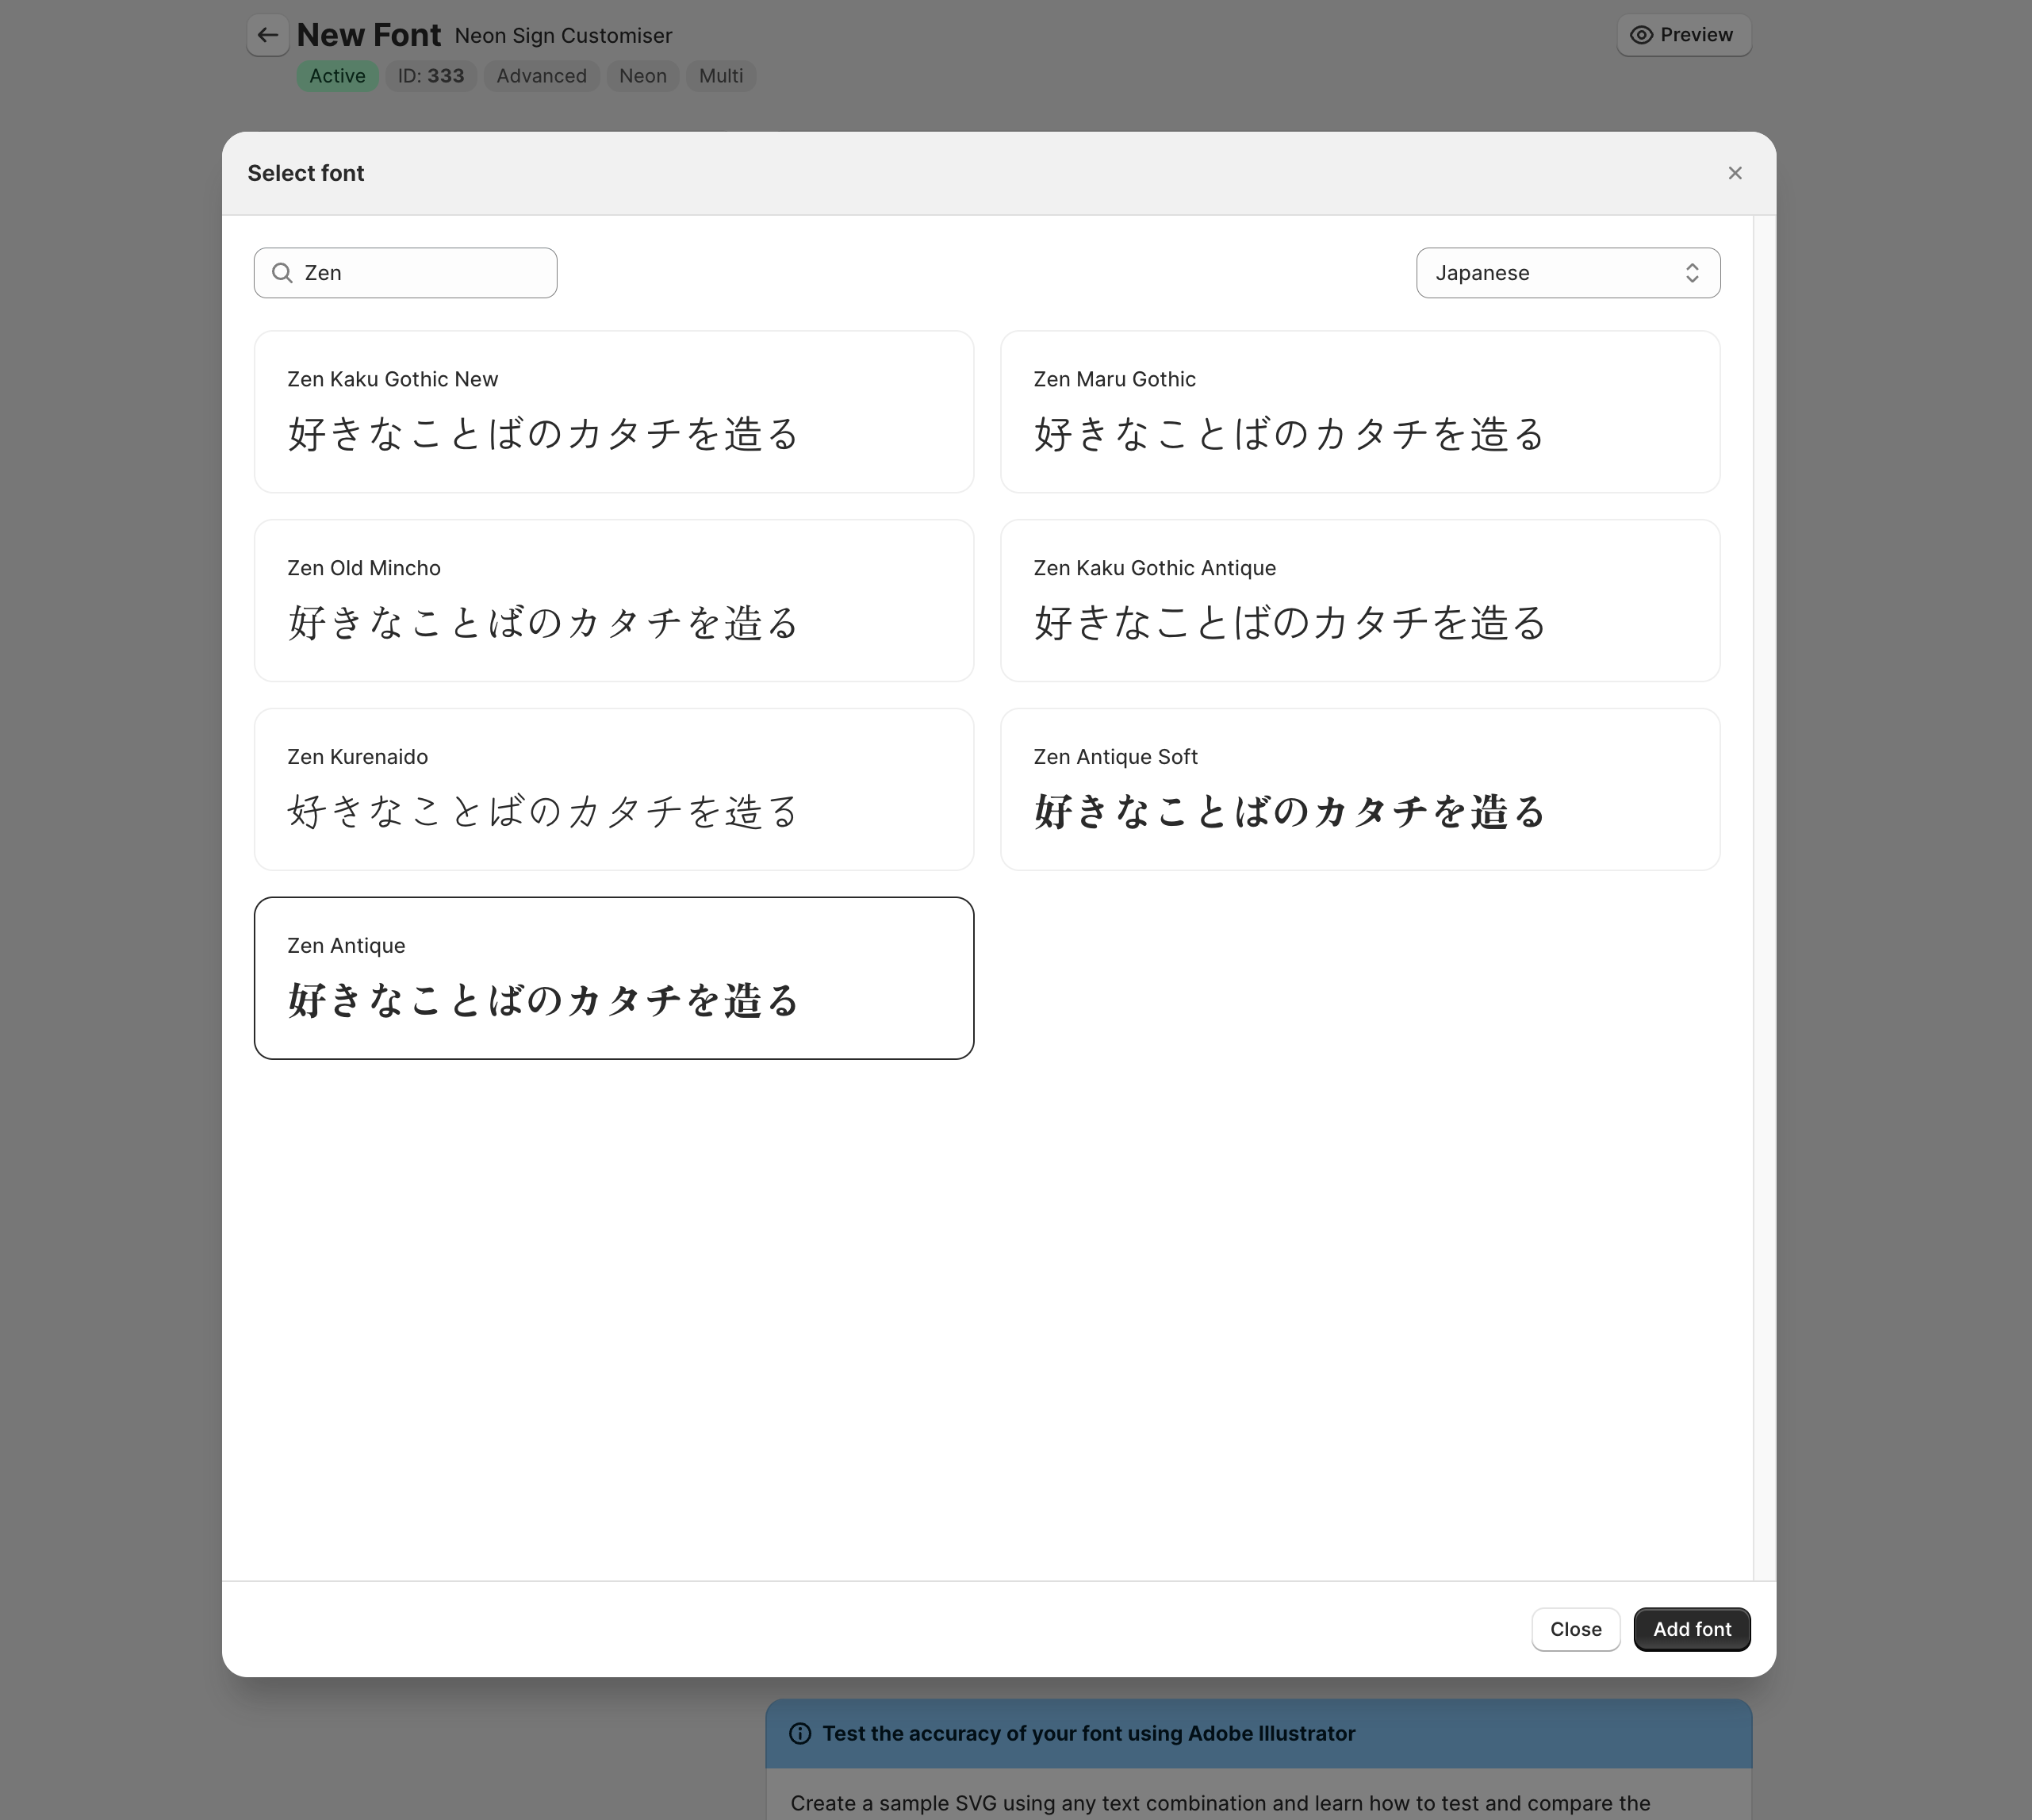Screen dimensions: 2032x1820
Task: Dismiss the Select font dialog with the X
Action: point(1734,172)
